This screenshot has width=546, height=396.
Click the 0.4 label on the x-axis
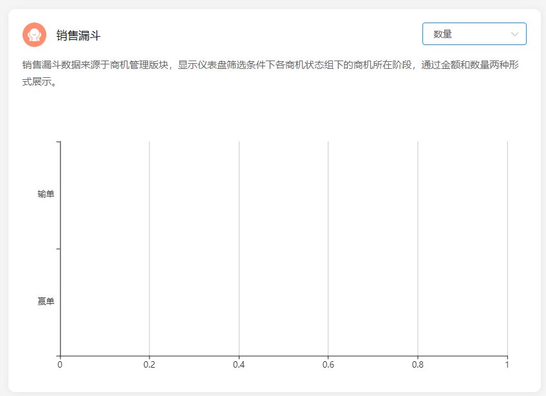click(x=239, y=365)
